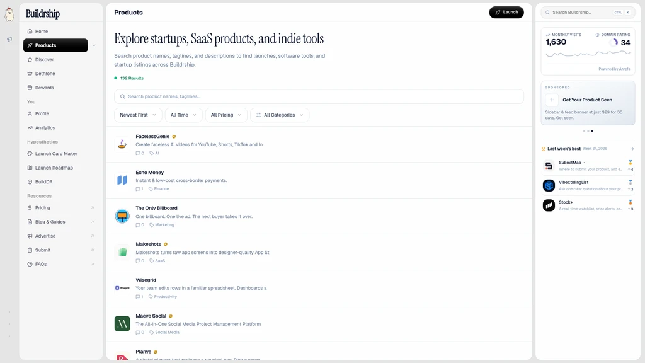Click Social Media tag on Maeve Social
Viewport: 645px width, 363px height.
point(164,333)
